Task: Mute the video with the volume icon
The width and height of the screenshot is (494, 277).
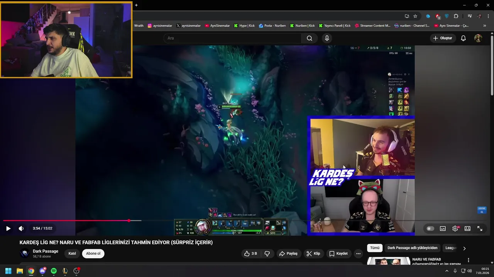Action: coord(21,228)
